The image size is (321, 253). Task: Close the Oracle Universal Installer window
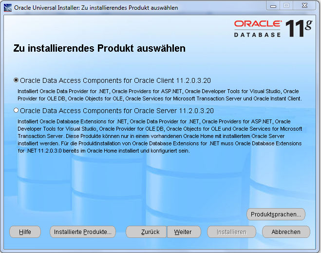tap(304, 5)
